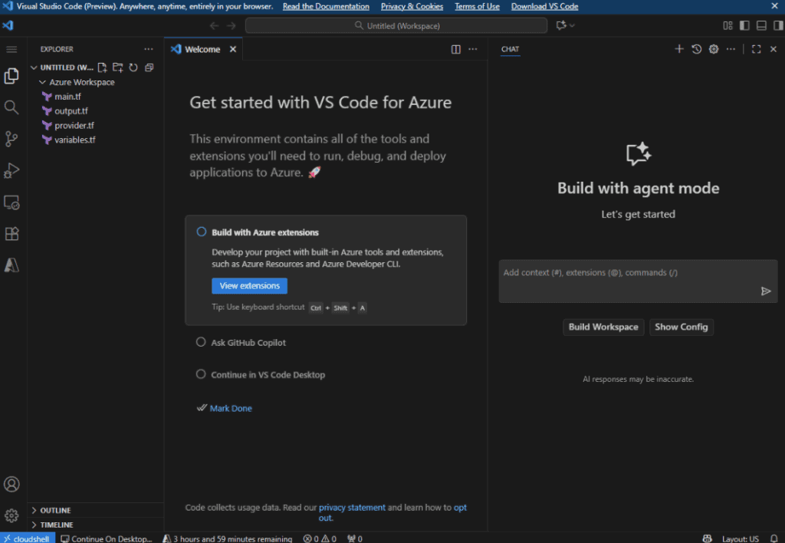The width and height of the screenshot is (785, 543).
Task: Open the Azure view icon
Action: pos(11,265)
